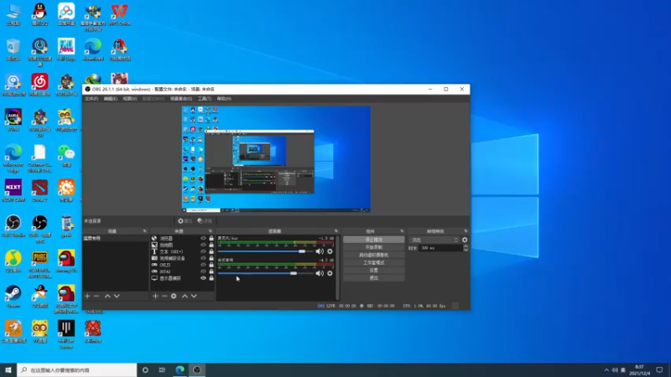
Task: Open the OBS Studio desktop shortcut
Action: [13, 226]
